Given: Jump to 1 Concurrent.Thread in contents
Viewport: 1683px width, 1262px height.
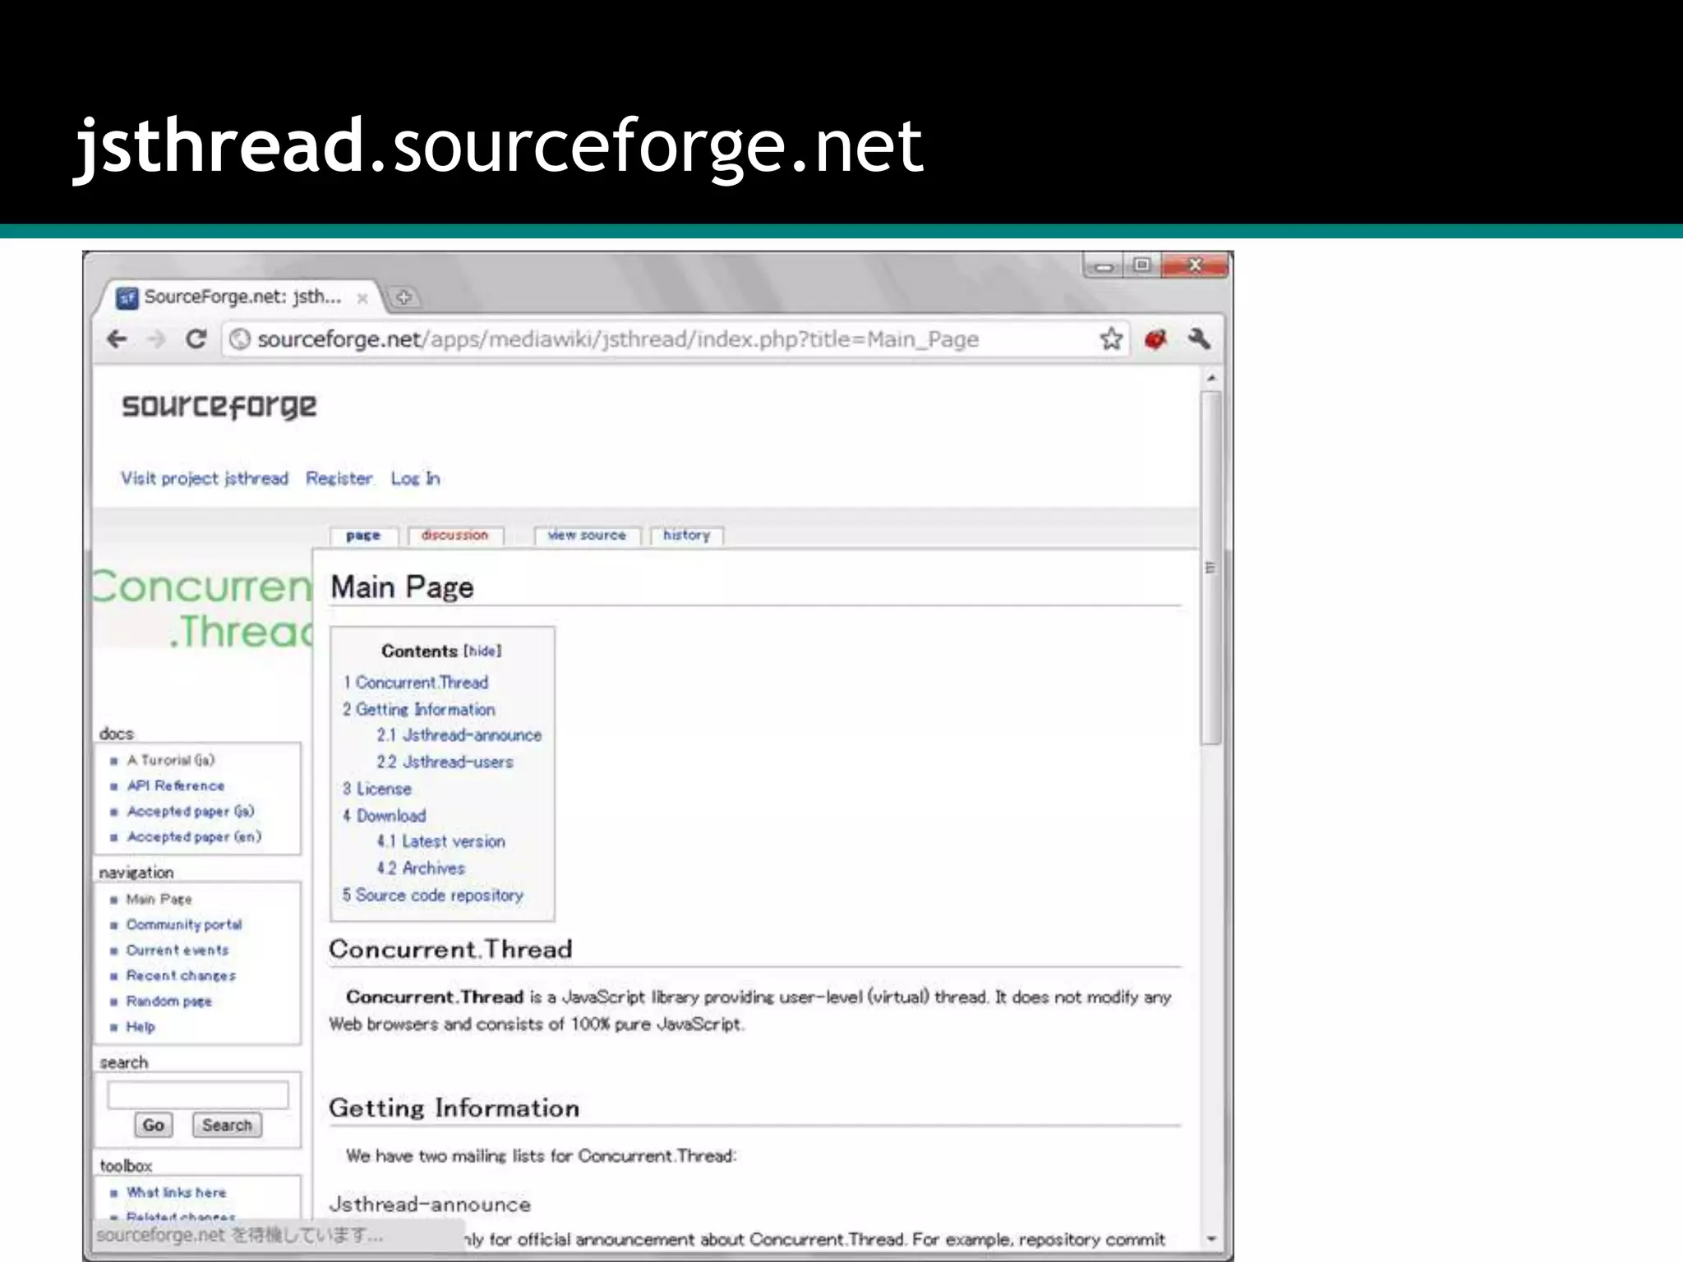Looking at the screenshot, I should 416,683.
